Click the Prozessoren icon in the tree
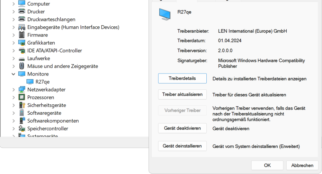Image resolution: width=322 pixels, height=174 pixels. coord(21,97)
